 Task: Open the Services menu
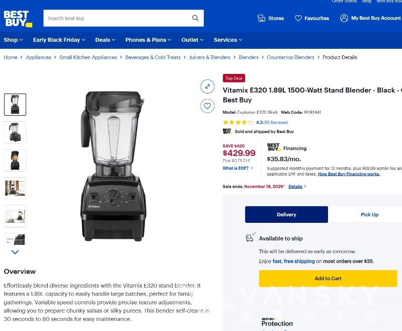(227, 40)
